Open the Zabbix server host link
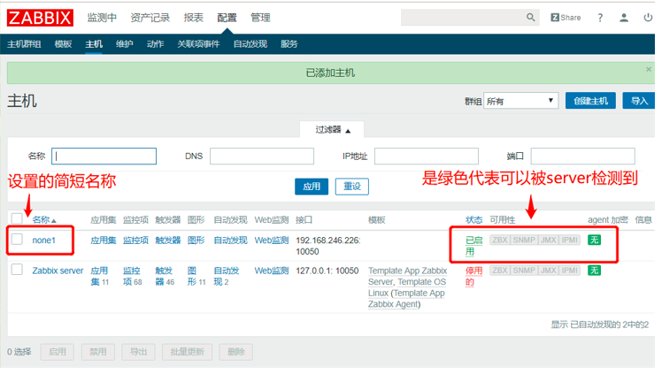Image resolution: width=662 pixels, height=374 pixels. 58,271
